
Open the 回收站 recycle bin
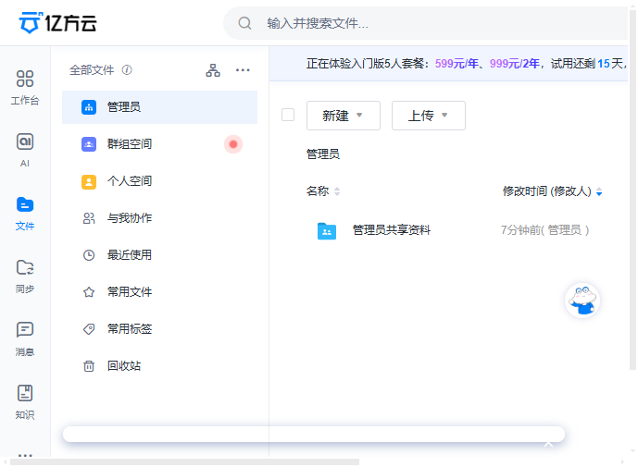coord(159,366)
